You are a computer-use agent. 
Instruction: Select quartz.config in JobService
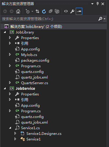tap(32, 117)
